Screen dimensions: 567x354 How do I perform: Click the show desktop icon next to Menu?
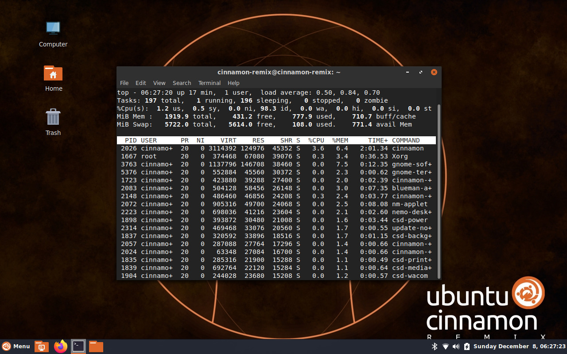41,346
